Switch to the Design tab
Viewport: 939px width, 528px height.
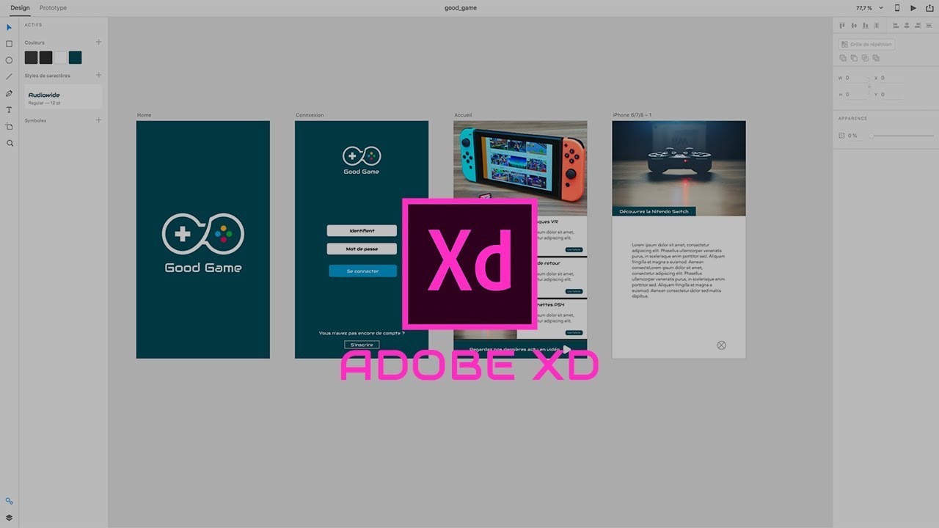click(20, 7)
